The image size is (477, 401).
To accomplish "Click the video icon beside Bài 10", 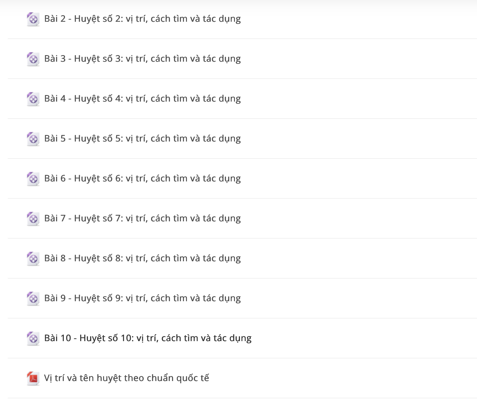I will (x=33, y=339).
